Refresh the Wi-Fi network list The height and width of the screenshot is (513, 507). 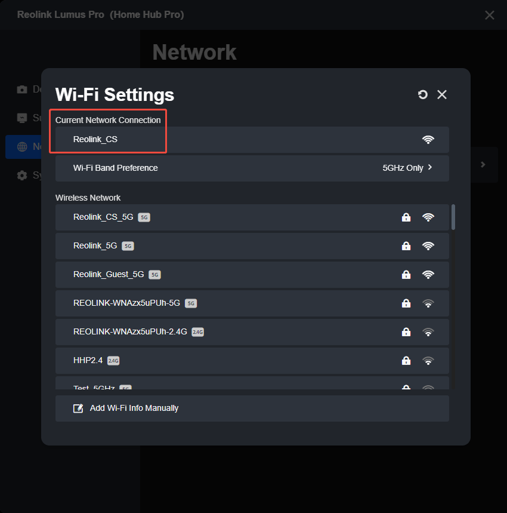coord(423,94)
